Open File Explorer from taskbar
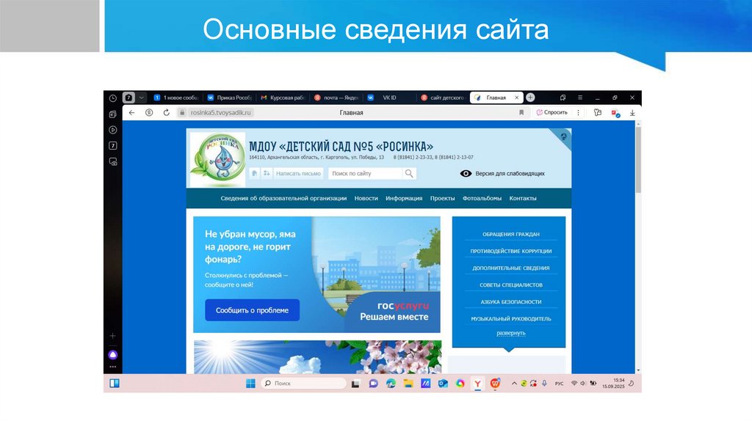Image resolution: width=752 pixels, height=421 pixels. coord(408,383)
